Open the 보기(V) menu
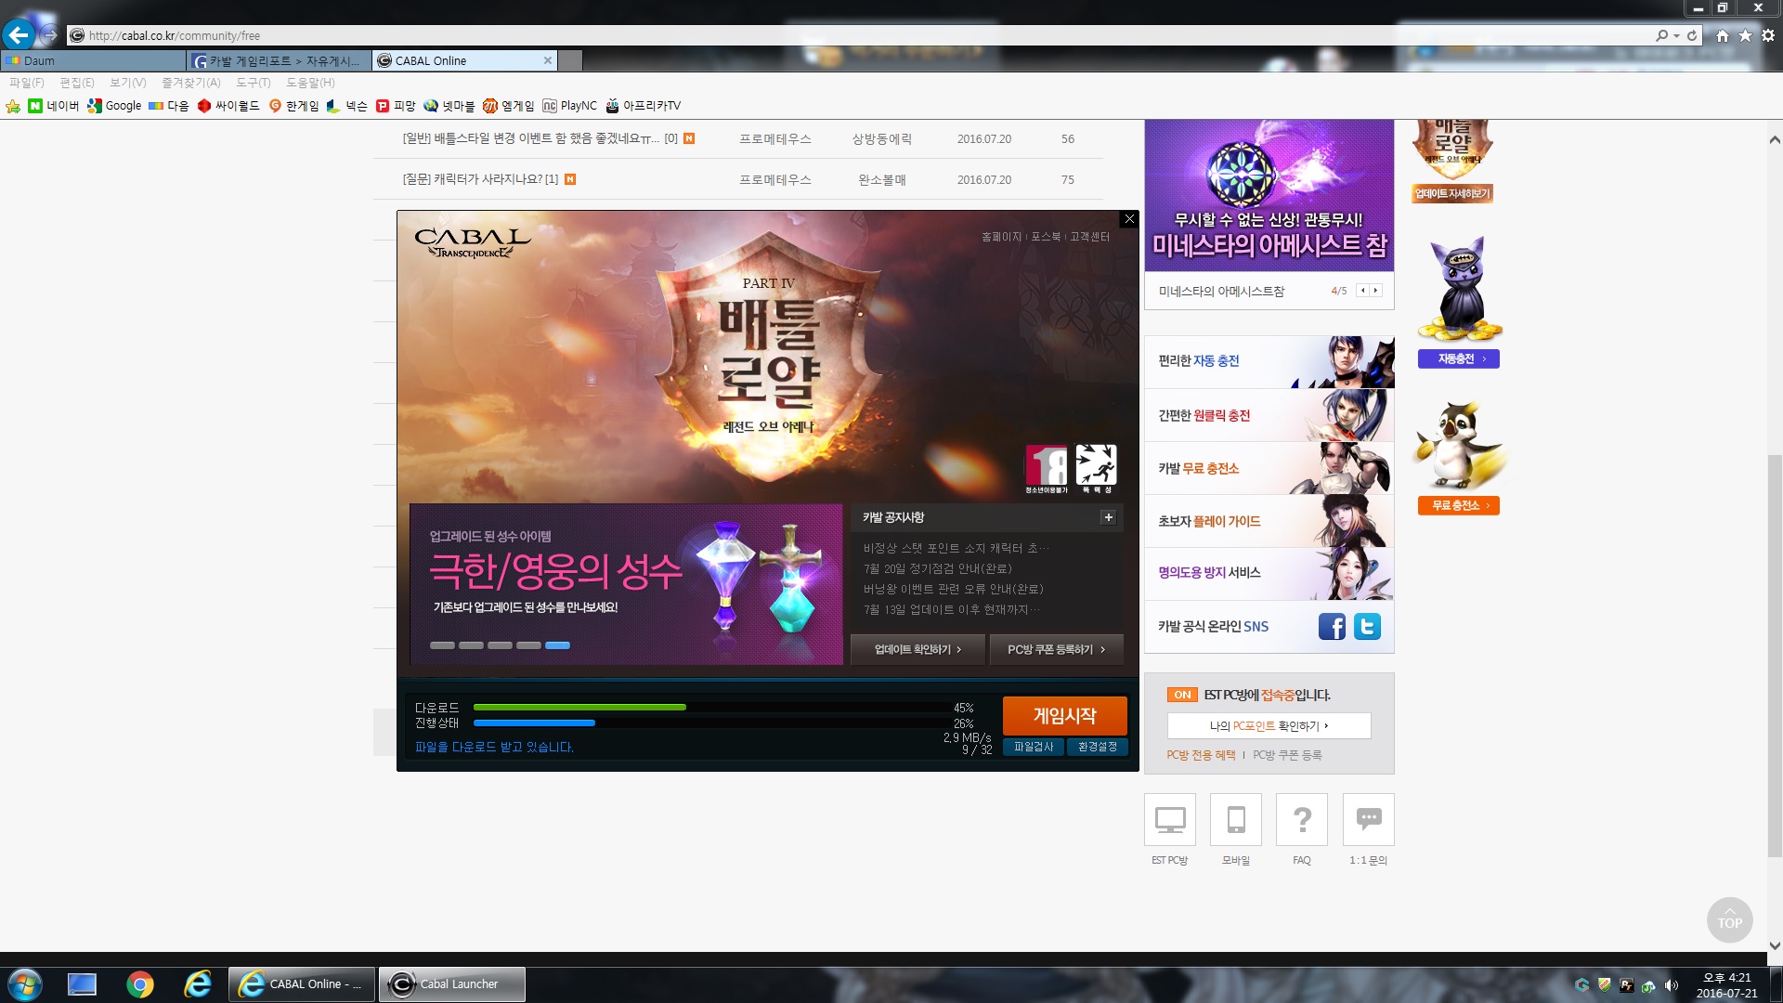This screenshot has width=1783, height=1003. (x=128, y=83)
